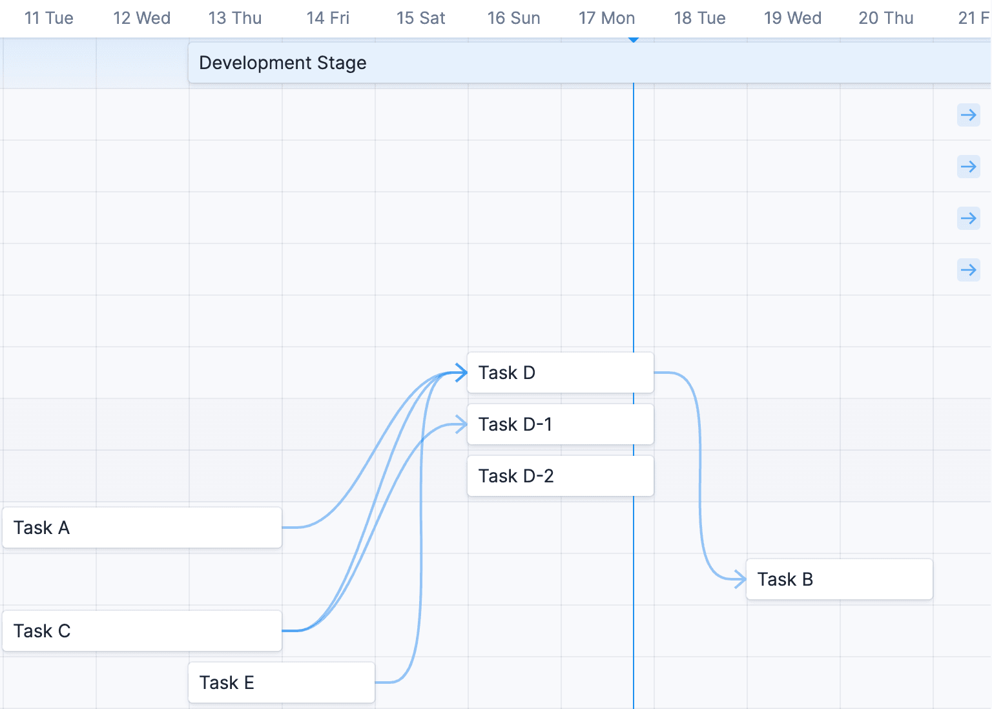Screen dimensions: 992x709
Task: Select the Development Stage bar
Action: [x=387, y=63]
